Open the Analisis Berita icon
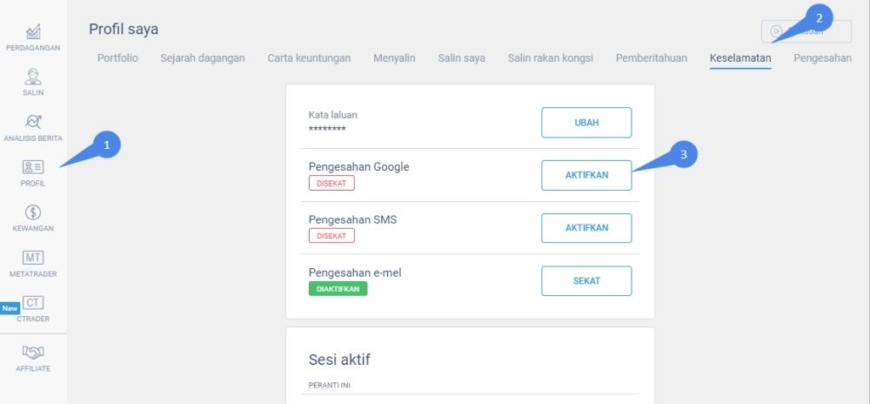 [33, 122]
